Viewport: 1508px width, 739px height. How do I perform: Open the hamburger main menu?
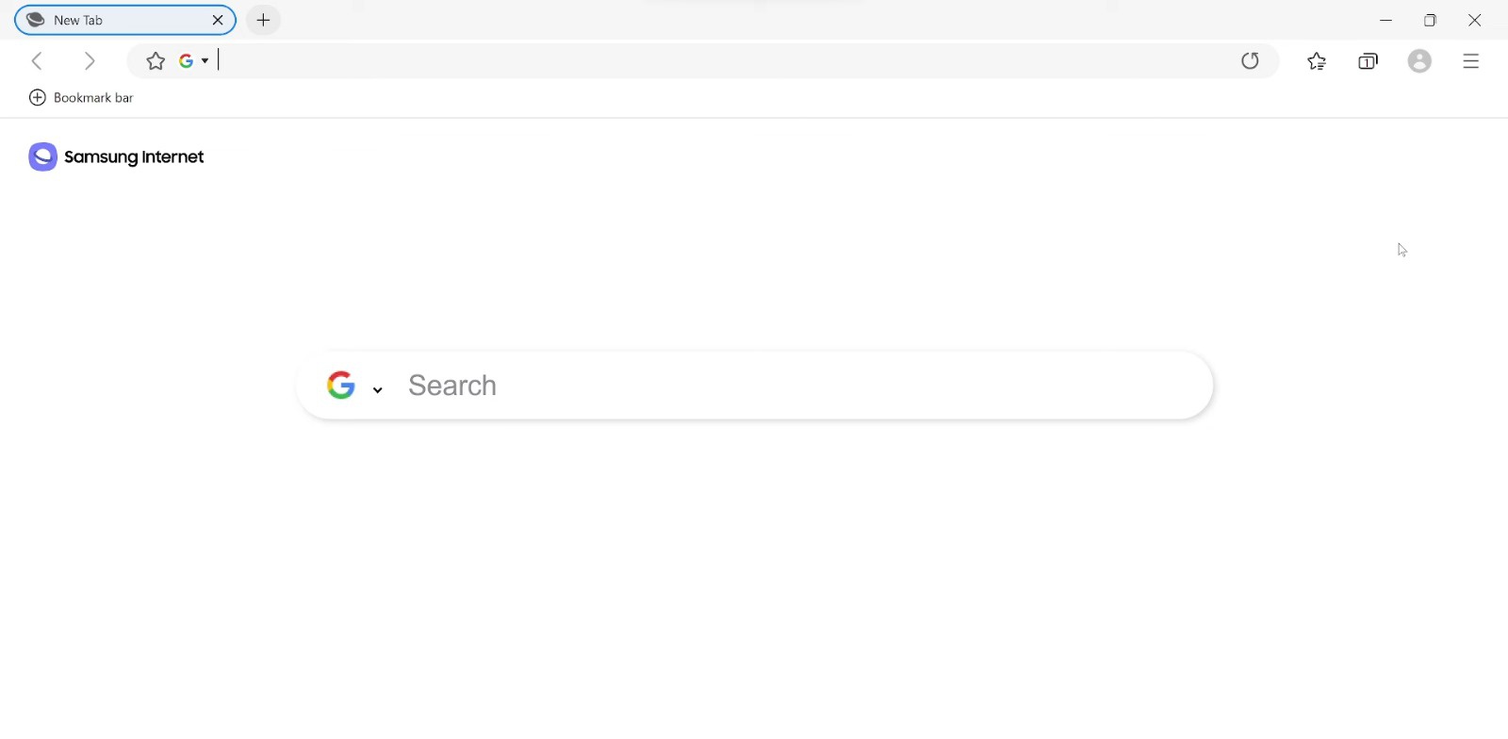click(1471, 61)
